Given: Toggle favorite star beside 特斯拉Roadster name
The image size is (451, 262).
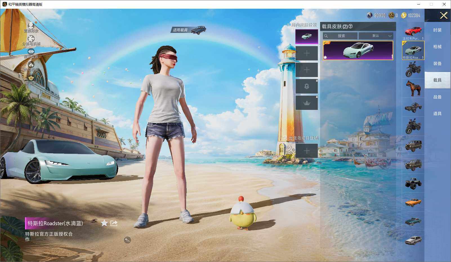Looking at the screenshot, I should coord(104,223).
